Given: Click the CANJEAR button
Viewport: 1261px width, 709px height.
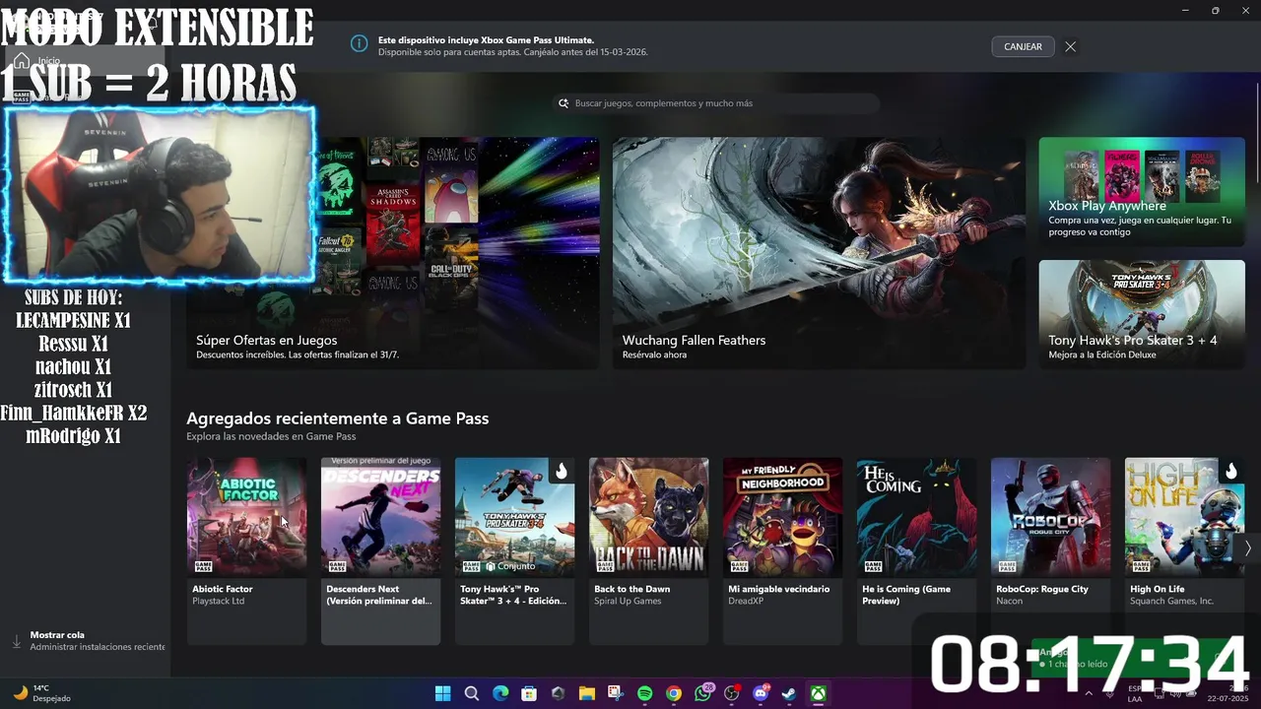Looking at the screenshot, I should pyautogui.click(x=1023, y=46).
